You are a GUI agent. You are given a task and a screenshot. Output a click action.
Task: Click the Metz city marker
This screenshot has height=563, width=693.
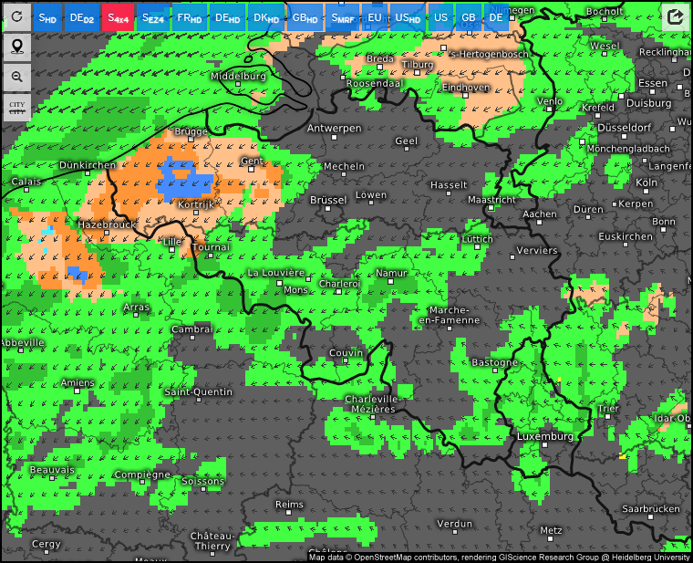(x=551, y=538)
